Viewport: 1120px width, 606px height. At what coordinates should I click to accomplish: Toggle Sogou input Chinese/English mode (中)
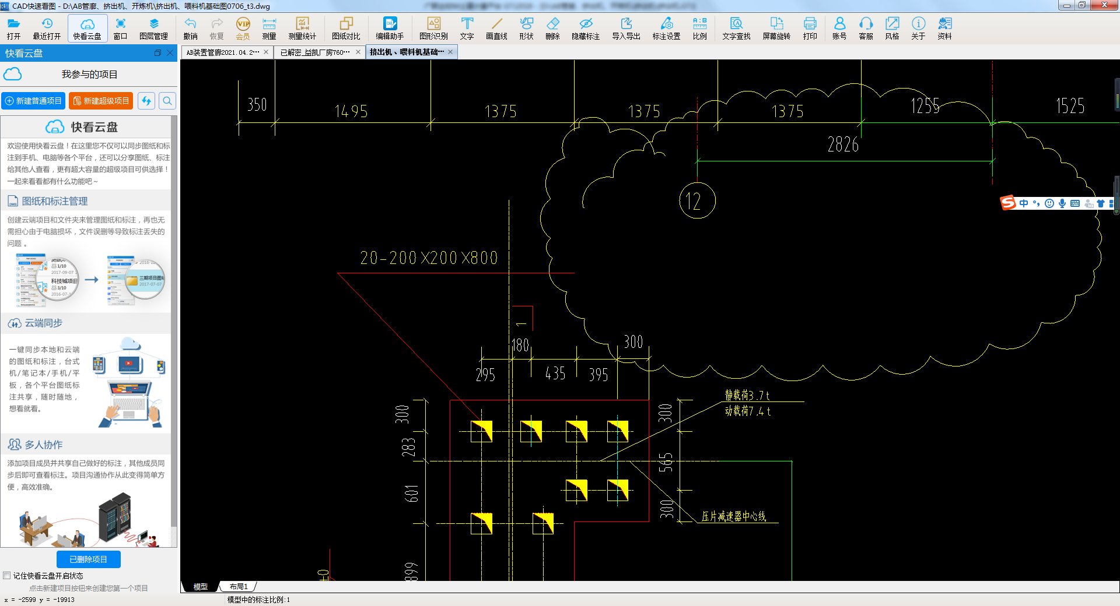tap(1024, 203)
